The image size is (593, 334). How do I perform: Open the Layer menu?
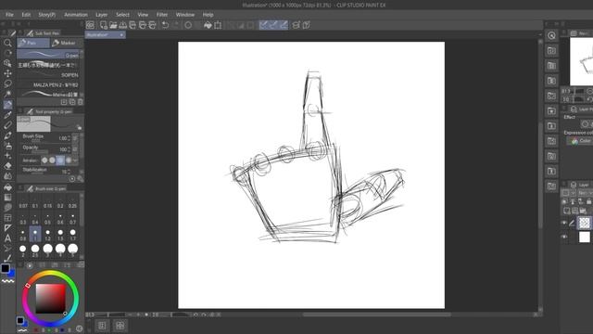click(x=101, y=15)
